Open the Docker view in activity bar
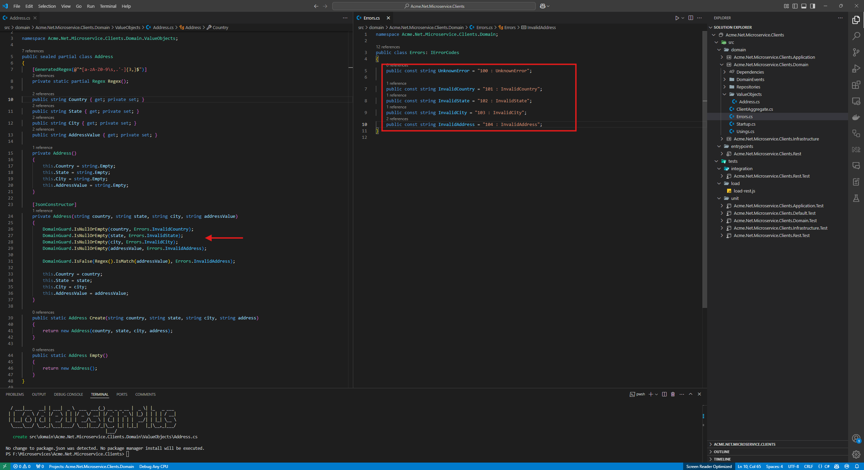 tap(856, 117)
